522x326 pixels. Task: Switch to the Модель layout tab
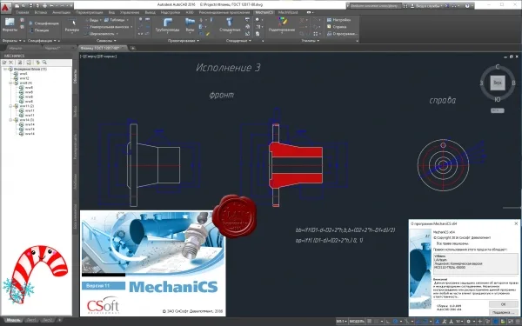tap(14, 320)
